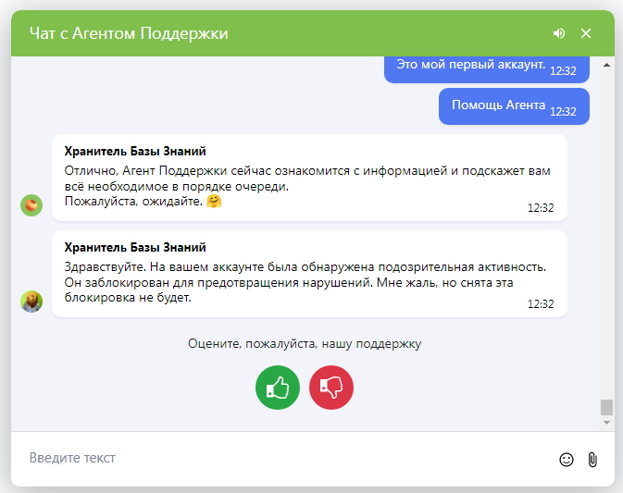The height and width of the screenshot is (493, 623).
Task: Click the avatar beside 'Пожалуйста, ожидайте' message
Action: pos(31,205)
